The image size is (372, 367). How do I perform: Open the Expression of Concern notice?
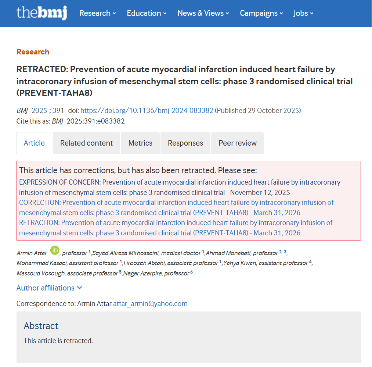[180, 187]
